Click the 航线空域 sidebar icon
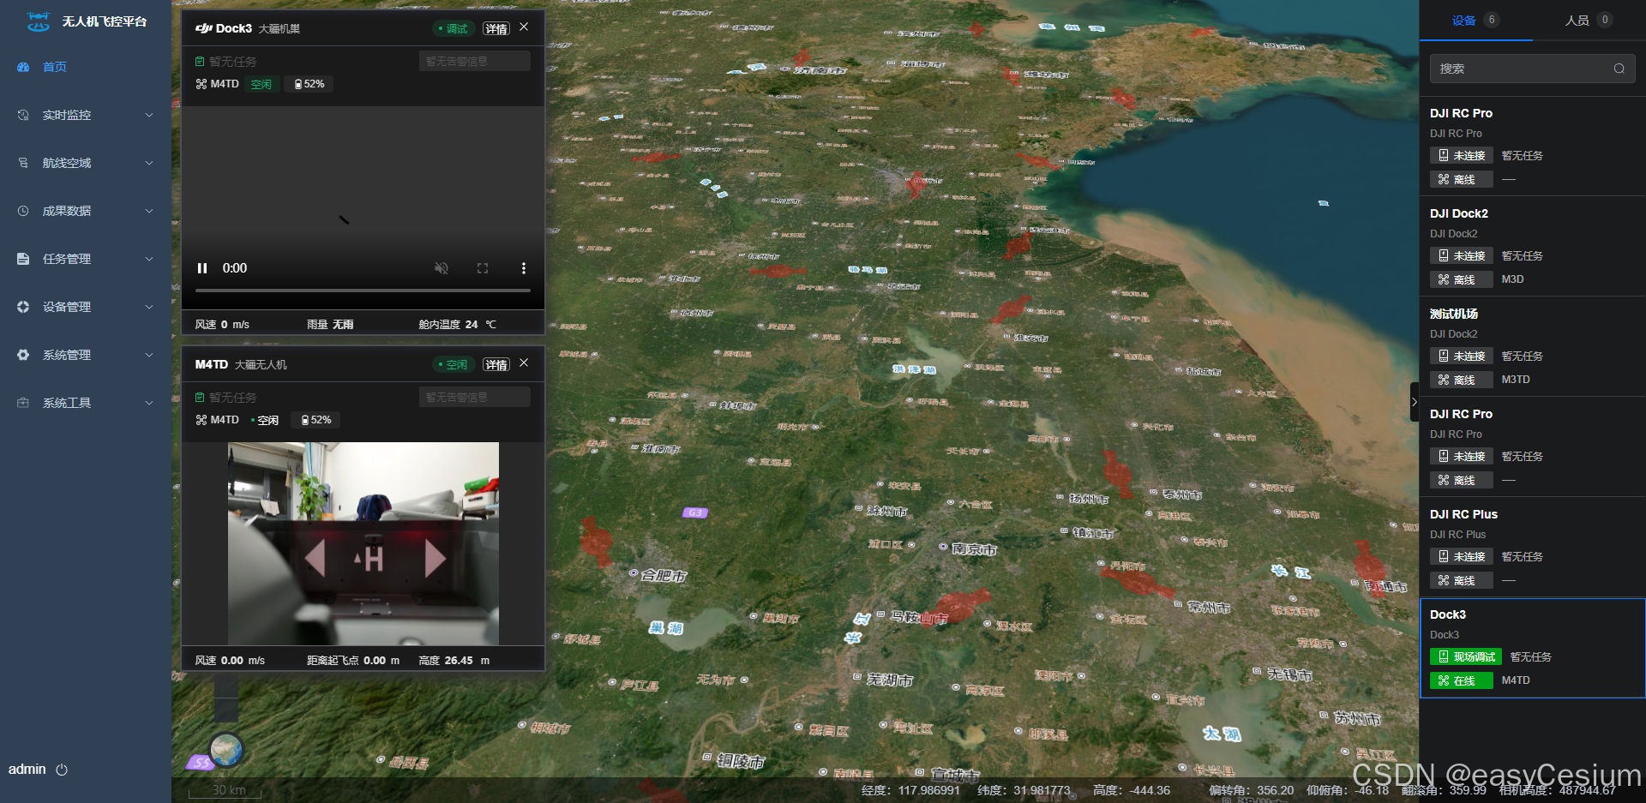Image resolution: width=1646 pixels, height=803 pixels. click(23, 163)
